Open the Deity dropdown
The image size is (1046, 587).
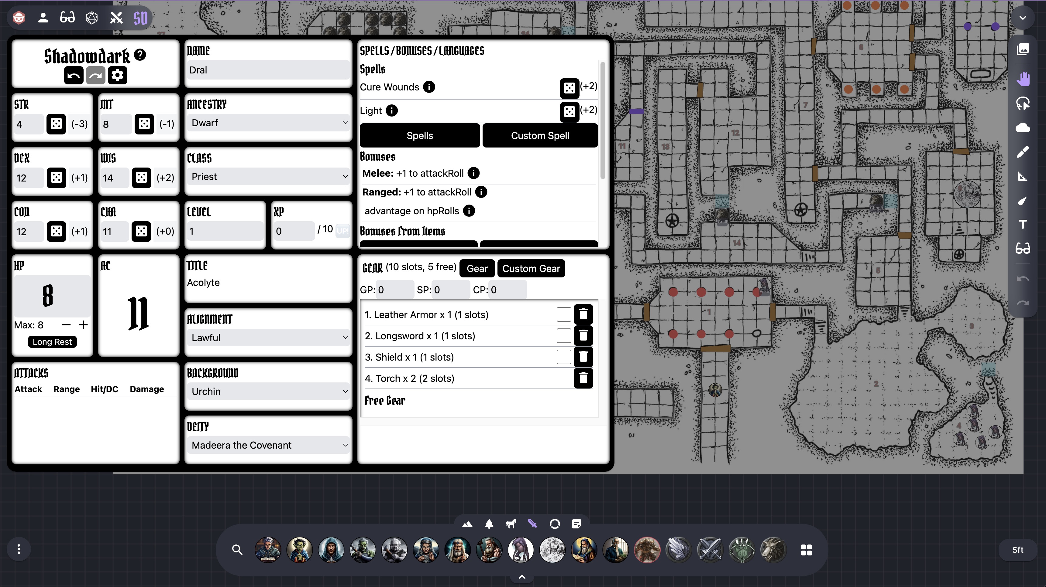[x=268, y=445]
